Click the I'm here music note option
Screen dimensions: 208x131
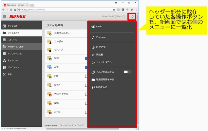pyautogui.click(x=99, y=37)
